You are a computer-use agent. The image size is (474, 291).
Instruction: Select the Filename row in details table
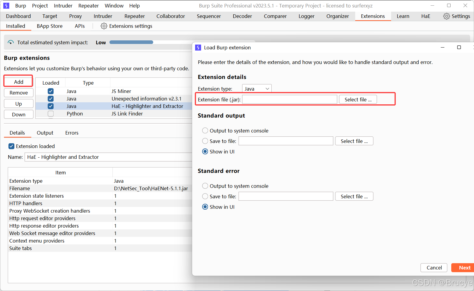coord(100,188)
